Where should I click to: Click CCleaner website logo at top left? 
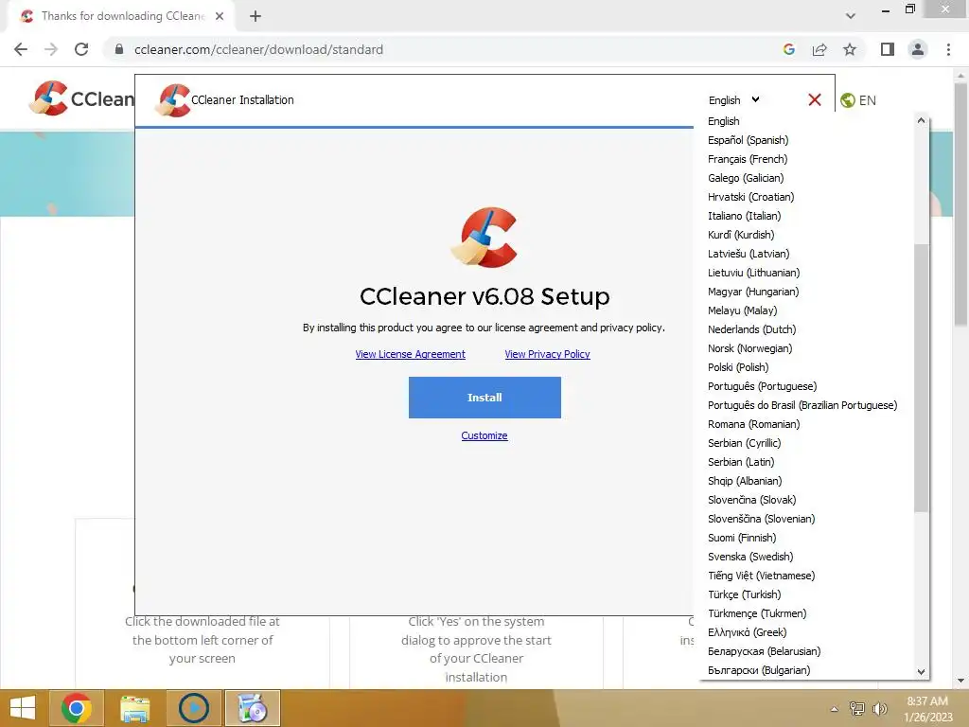tap(81, 98)
